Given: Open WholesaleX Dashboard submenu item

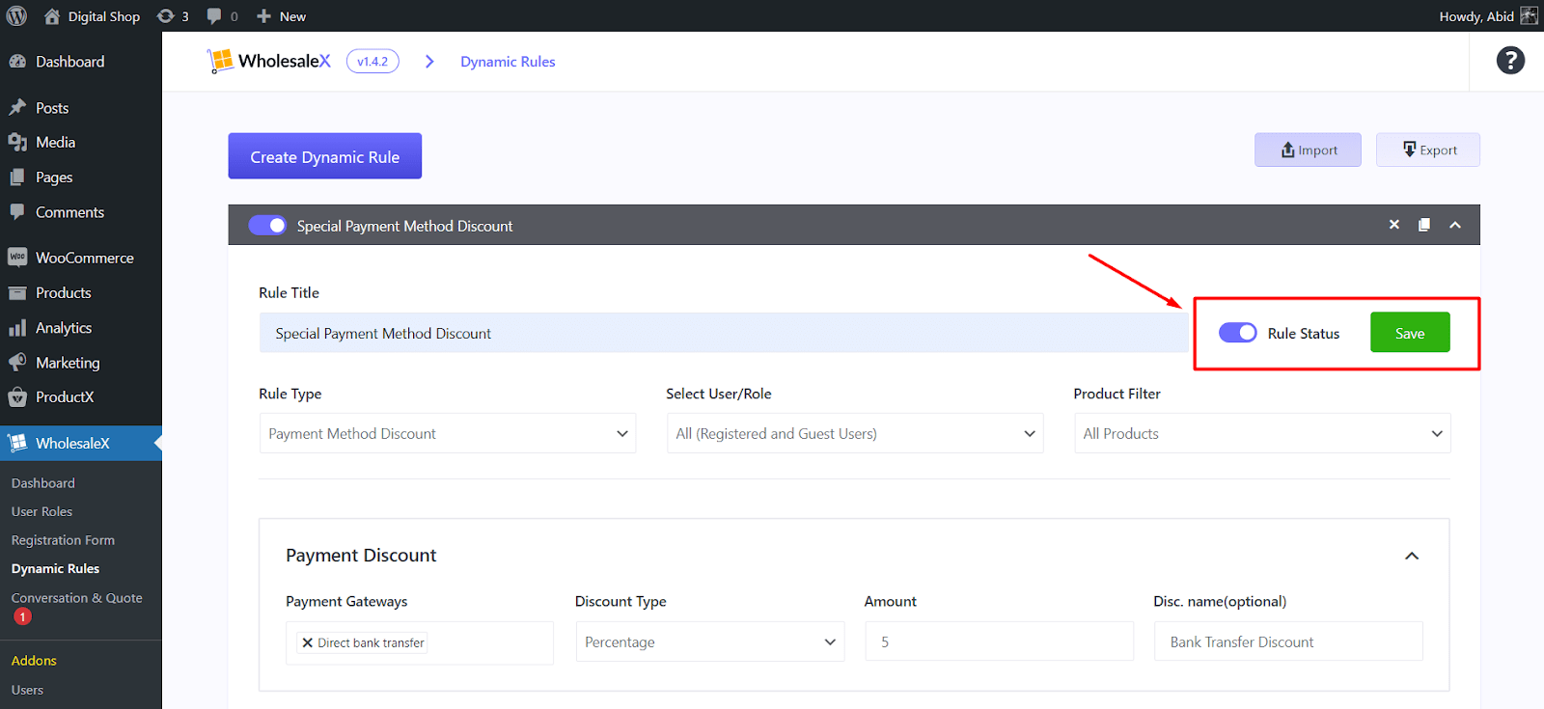Looking at the screenshot, I should (x=42, y=483).
